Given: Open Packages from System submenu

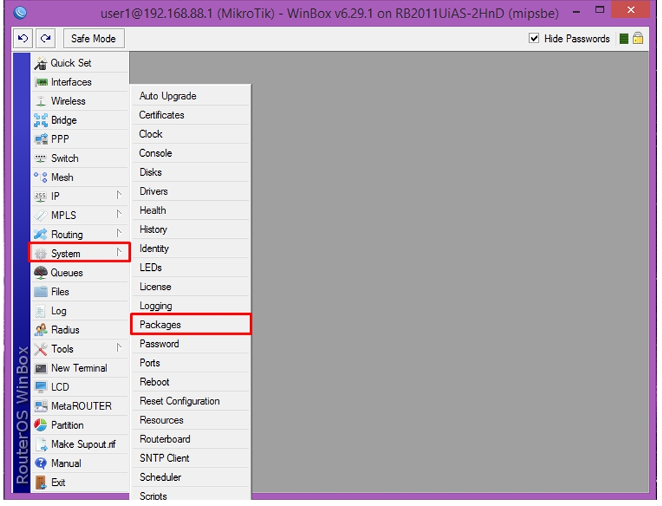Looking at the screenshot, I should [191, 325].
